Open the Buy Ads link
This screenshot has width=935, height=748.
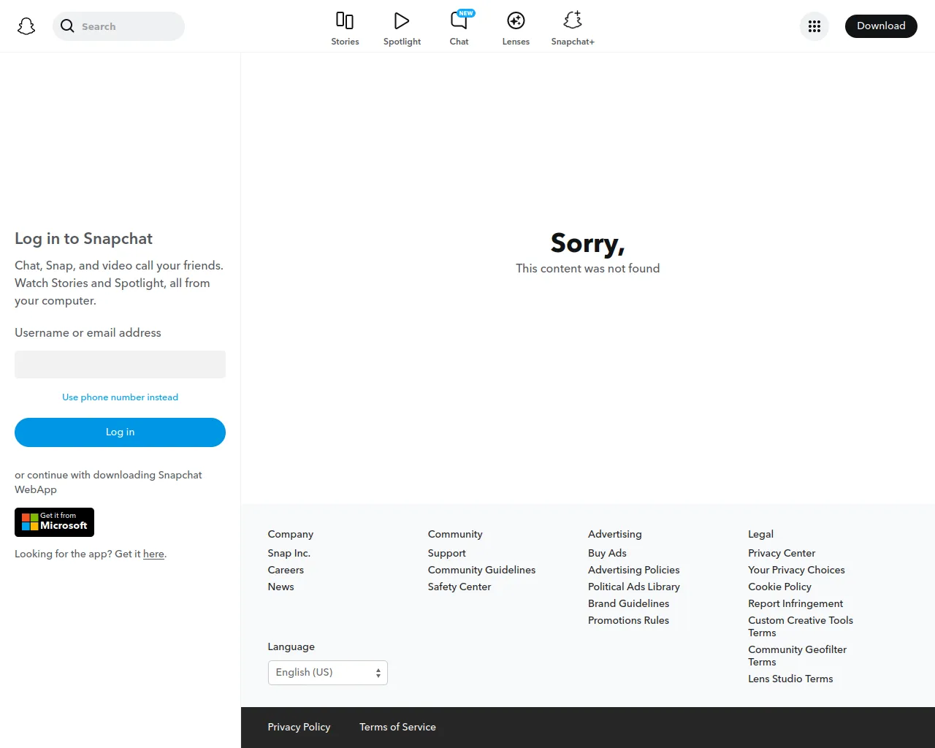click(607, 554)
